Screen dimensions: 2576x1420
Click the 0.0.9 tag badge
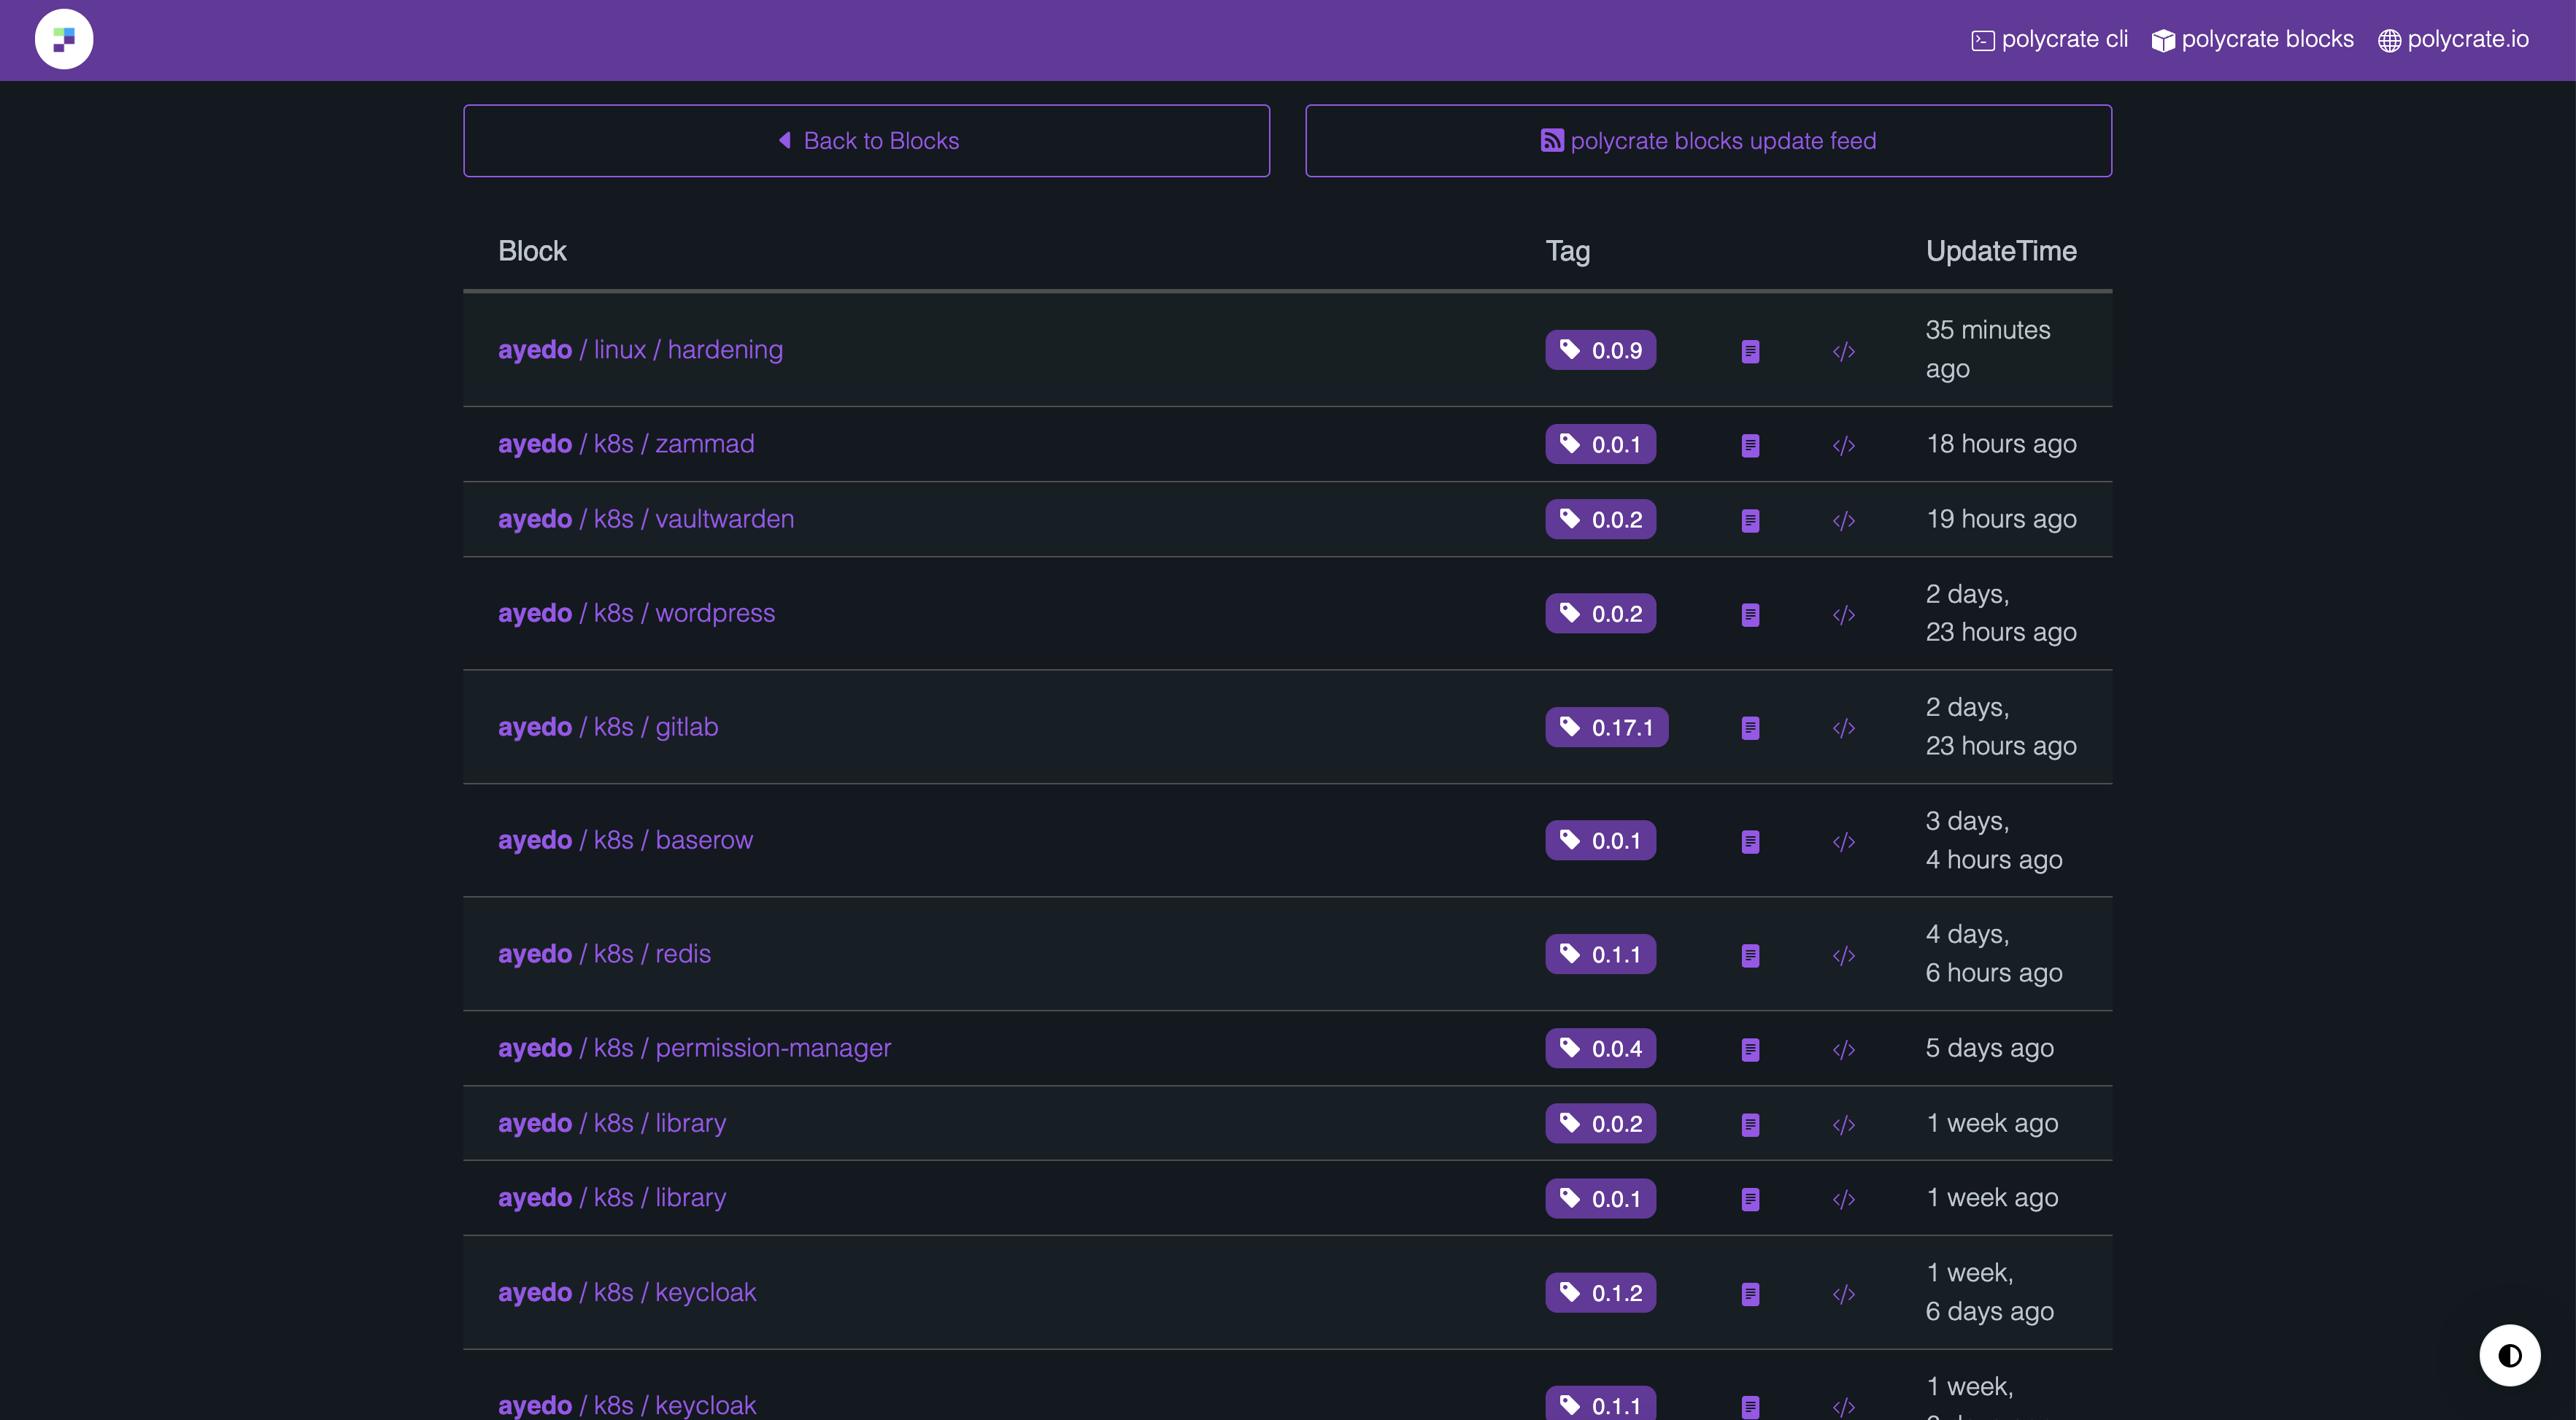[x=1600, y=350]
